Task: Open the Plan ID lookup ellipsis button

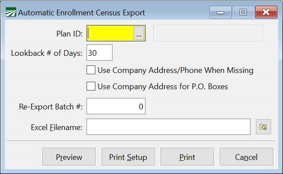Action: click(x=139, y=33)
